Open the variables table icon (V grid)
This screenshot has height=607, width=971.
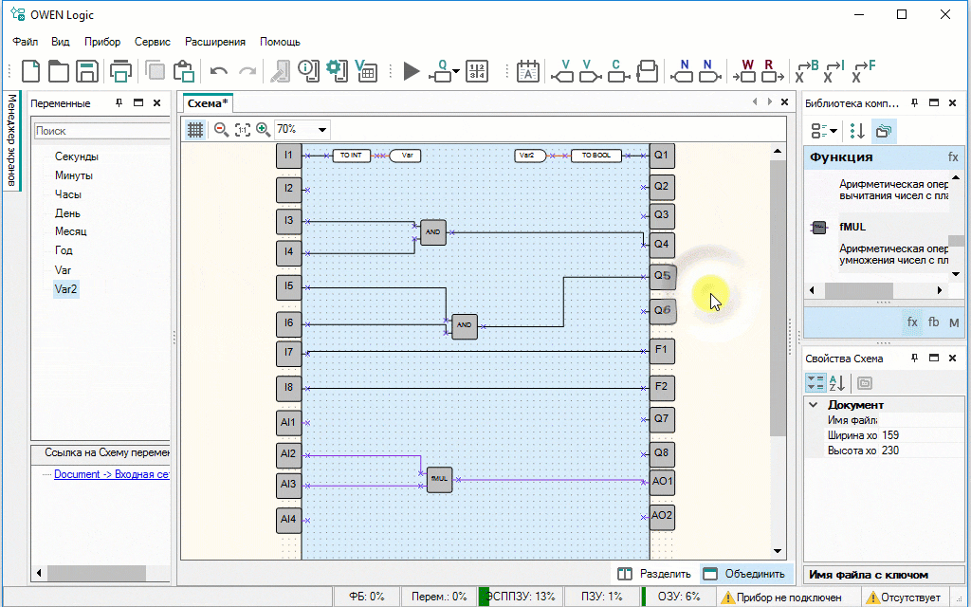[x=366, y=71]
